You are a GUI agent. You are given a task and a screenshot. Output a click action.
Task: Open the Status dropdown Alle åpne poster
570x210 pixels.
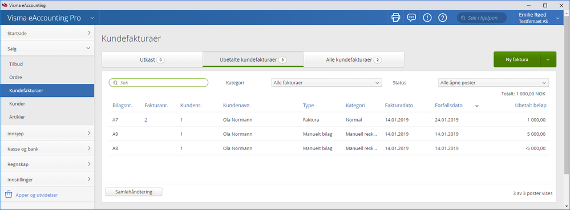pyautogui.click(x=494, y=83)
